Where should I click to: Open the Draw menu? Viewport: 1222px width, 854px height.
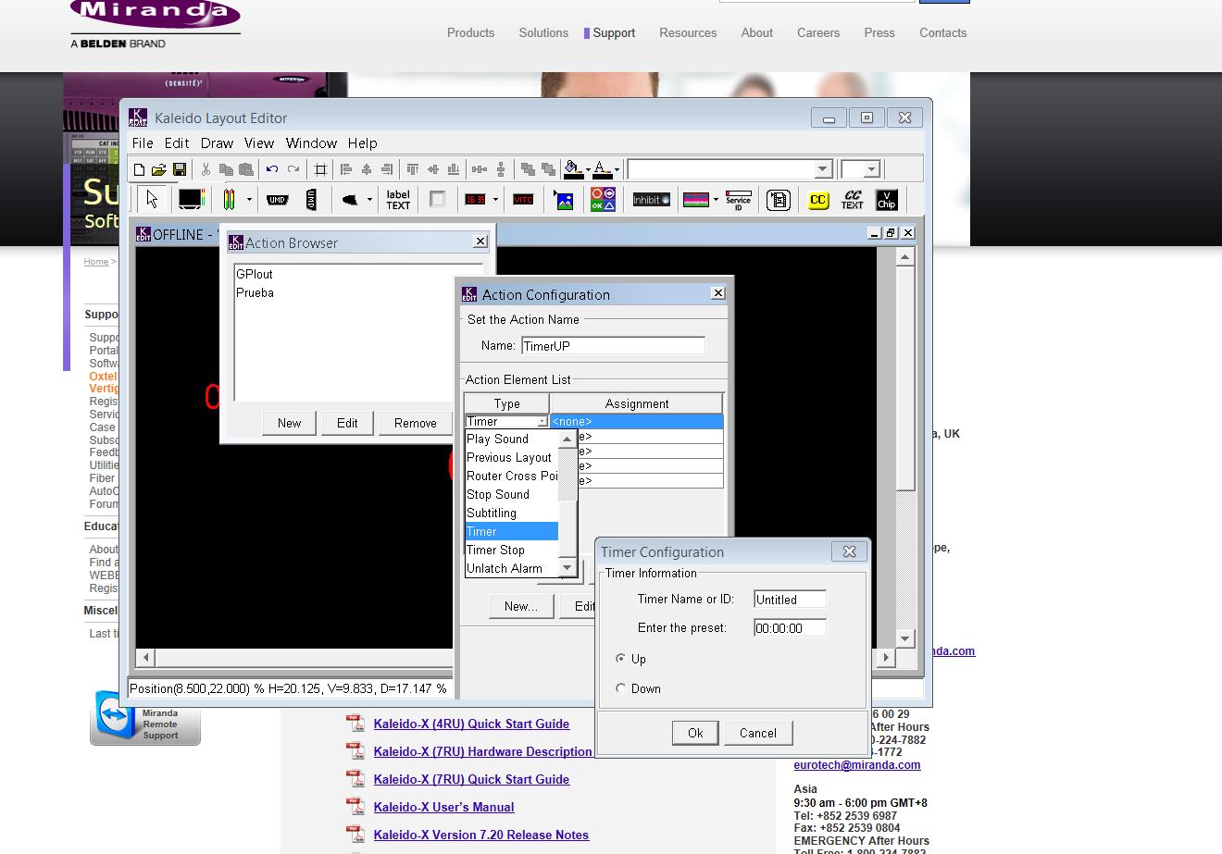click(x=217, y=143)
